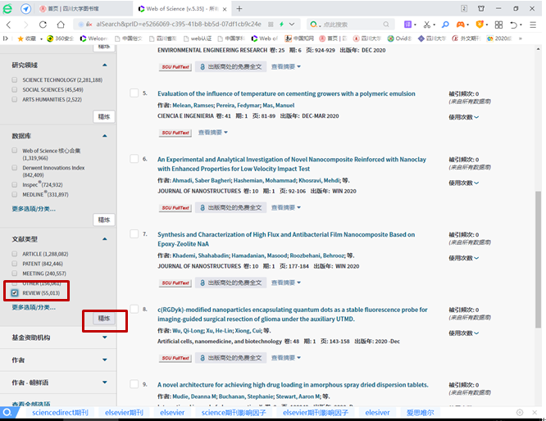Screen dimensions: 546x421
Task: Click the browser back arrow
Action: click(9, 25)
